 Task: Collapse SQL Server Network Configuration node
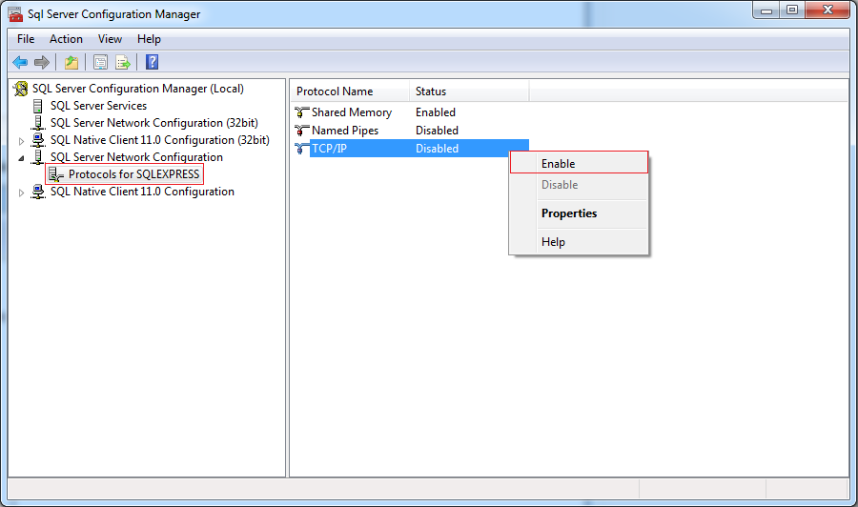(21, 158)
